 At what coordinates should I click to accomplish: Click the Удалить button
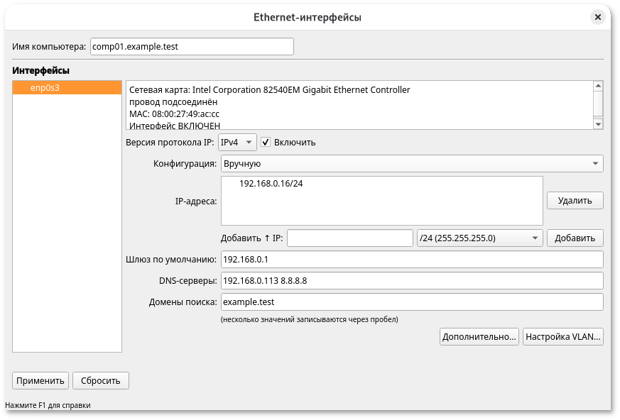coord(575,201)
